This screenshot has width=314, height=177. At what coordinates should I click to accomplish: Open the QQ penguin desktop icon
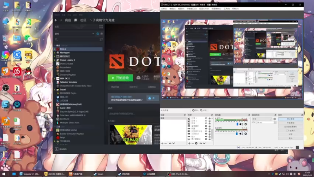(x=28, y=72)
